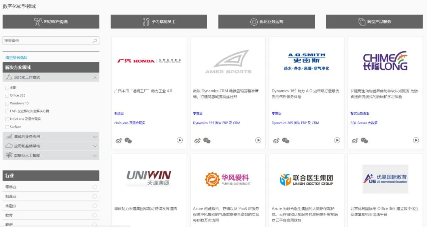The image size is (427, 227).
Task: Click the 搜索案例 search field
Action: coord(51,41)
